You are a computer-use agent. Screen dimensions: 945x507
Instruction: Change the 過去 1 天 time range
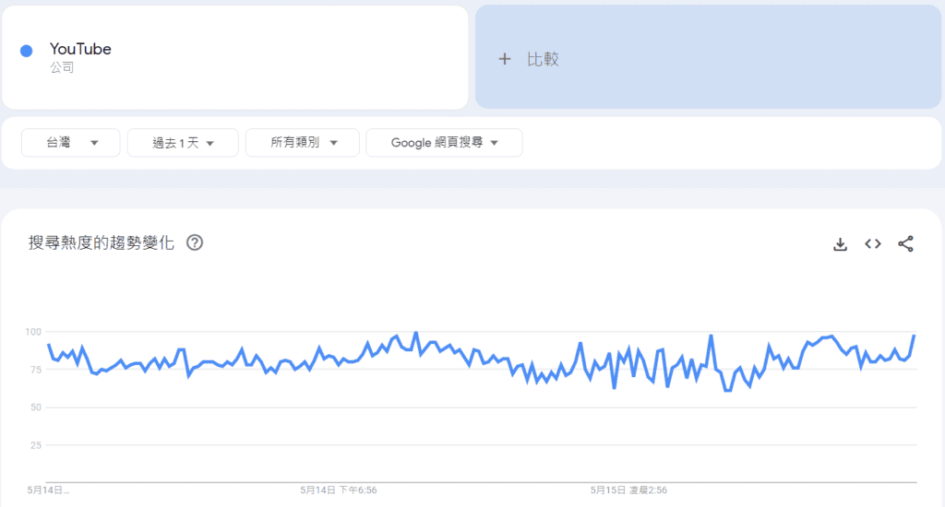point(183,143)
